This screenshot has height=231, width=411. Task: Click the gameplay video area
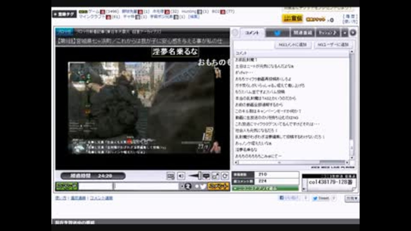pyautogui.click(x=142, y=108)
